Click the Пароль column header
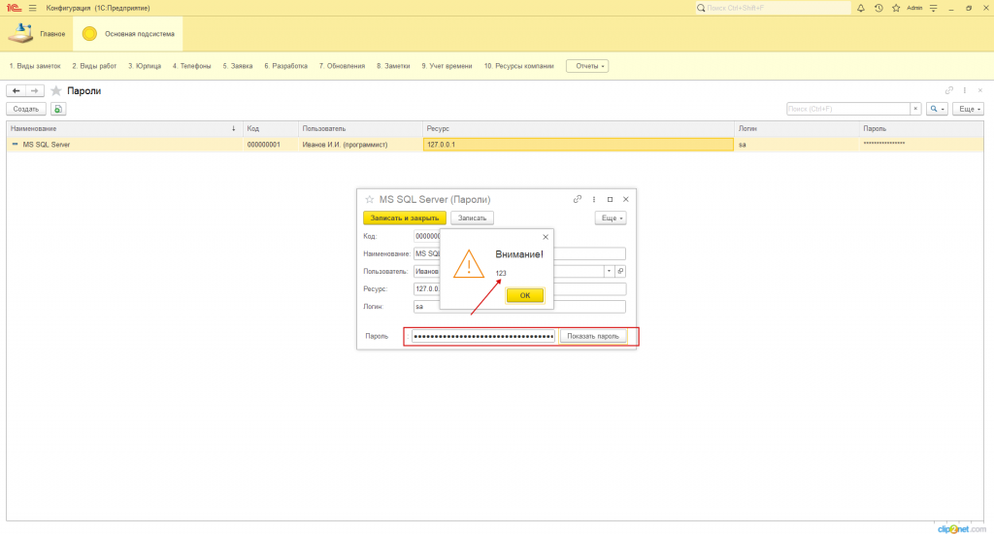The width and height of the screenshot is (994, 535). (922, 129)
